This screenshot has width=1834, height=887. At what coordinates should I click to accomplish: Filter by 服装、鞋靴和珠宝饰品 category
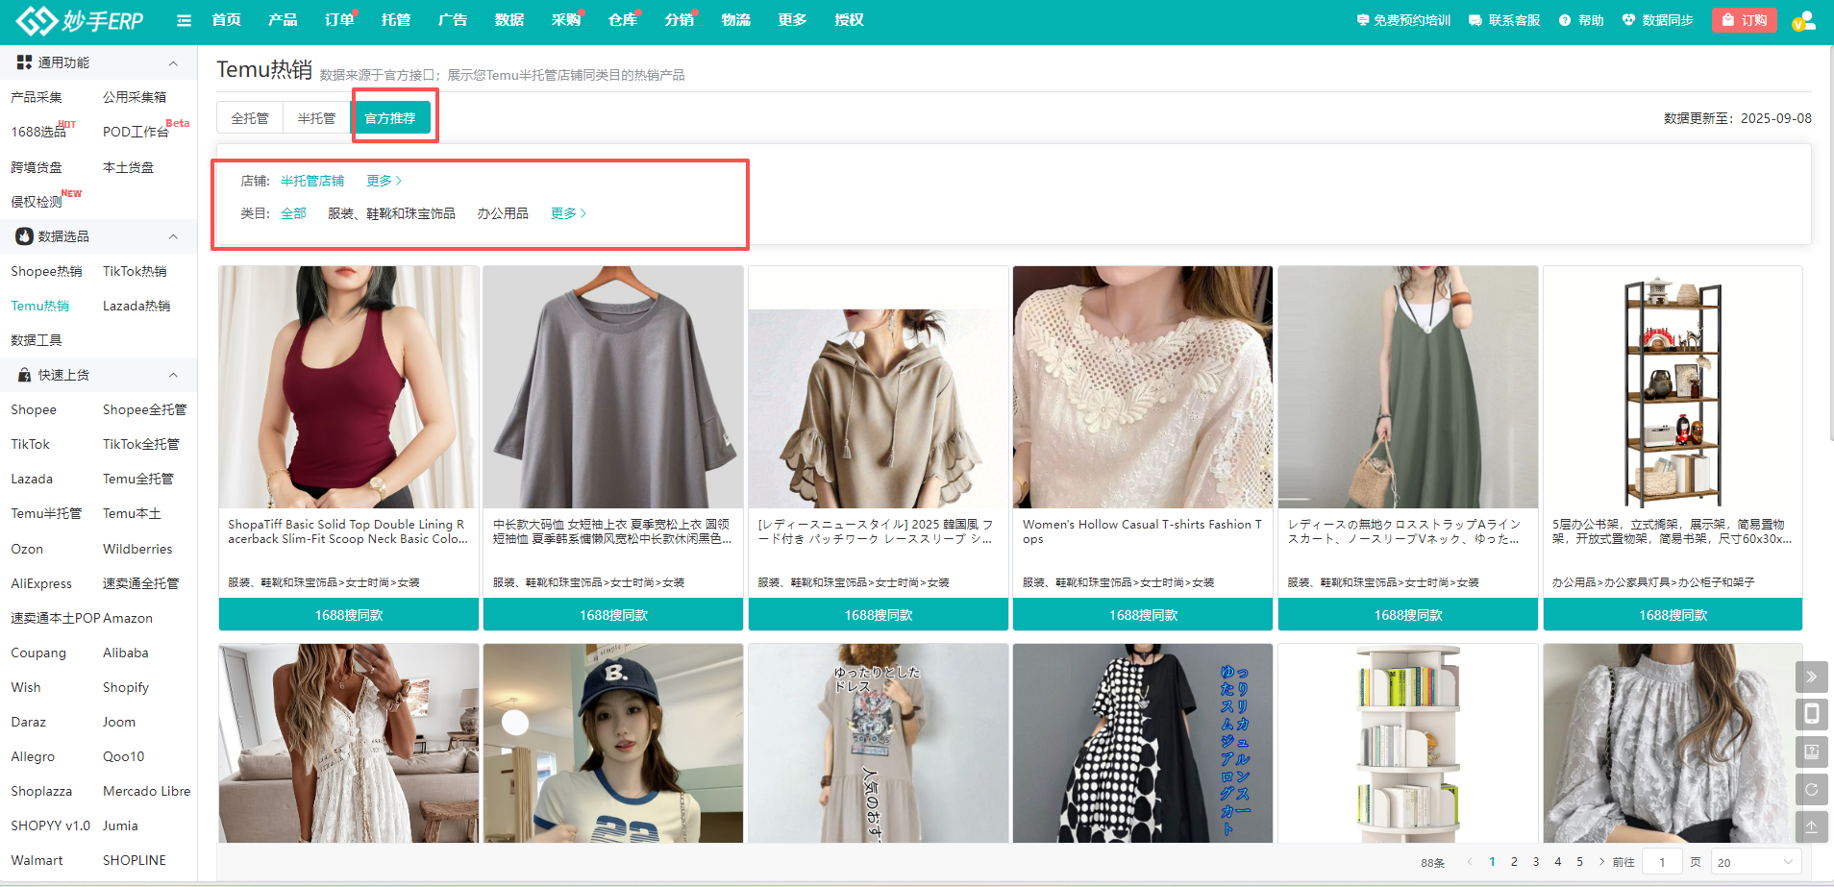click(391, 213)
